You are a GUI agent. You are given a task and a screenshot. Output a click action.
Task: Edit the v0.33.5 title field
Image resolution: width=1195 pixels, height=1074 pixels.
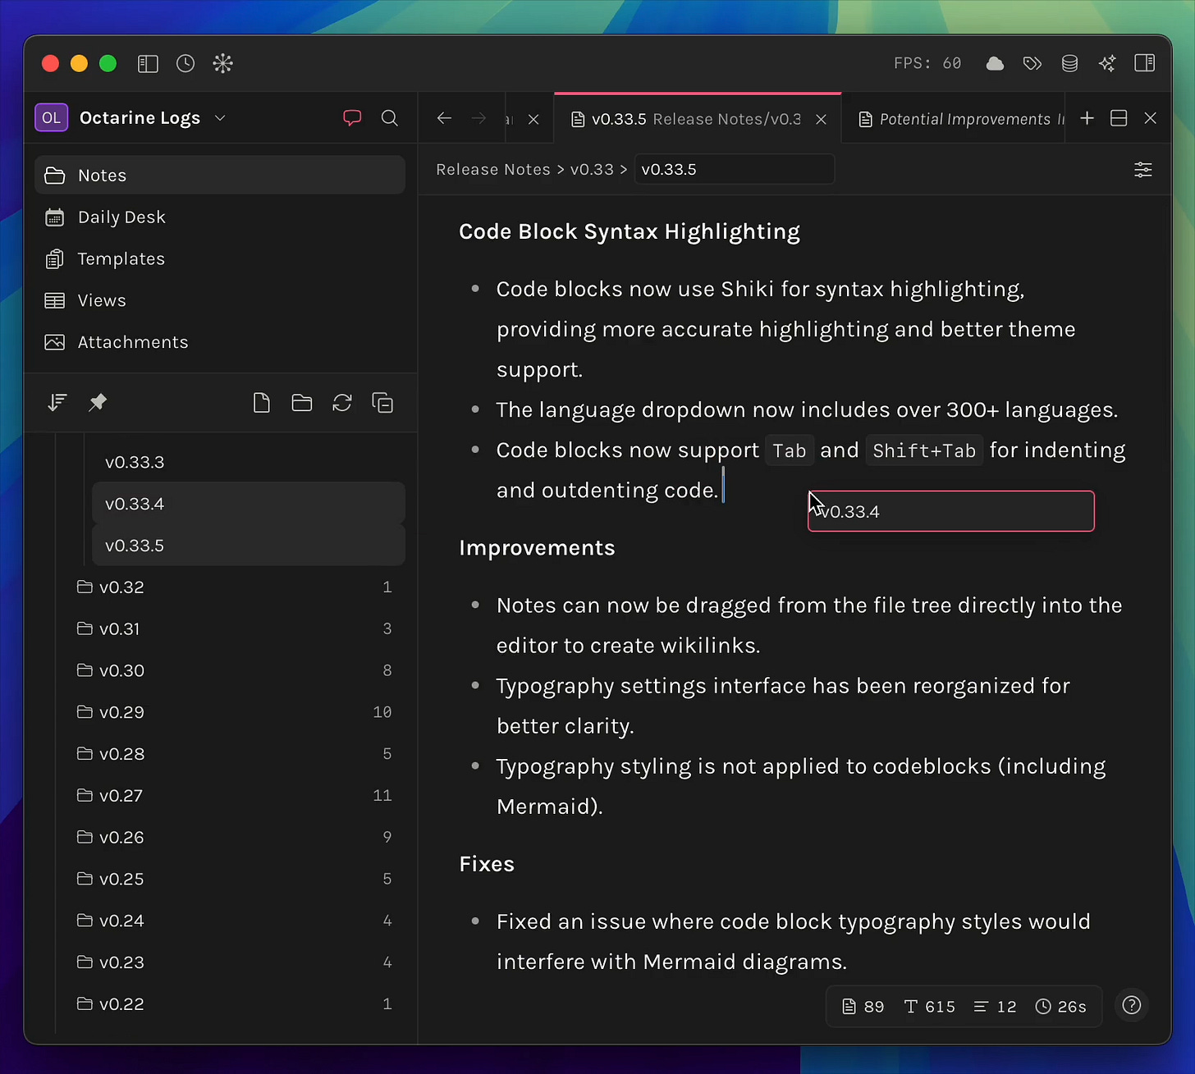(735, 170)
